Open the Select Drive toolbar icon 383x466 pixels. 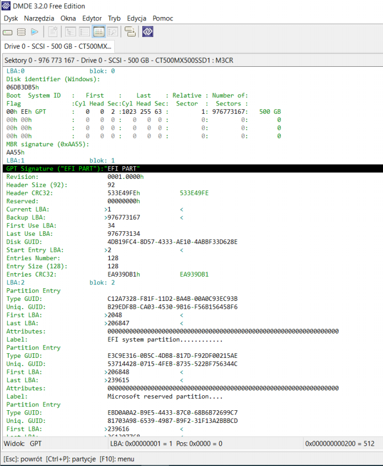[8, 32]
